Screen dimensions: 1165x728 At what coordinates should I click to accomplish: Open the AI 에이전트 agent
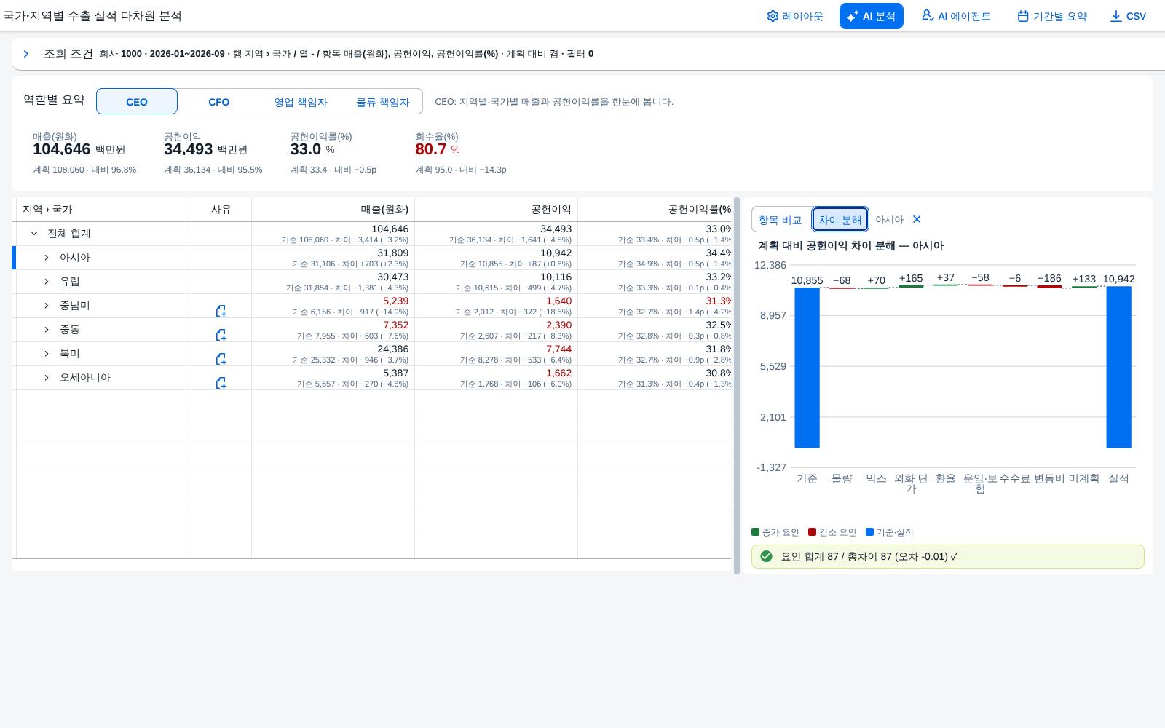point(955,16)
